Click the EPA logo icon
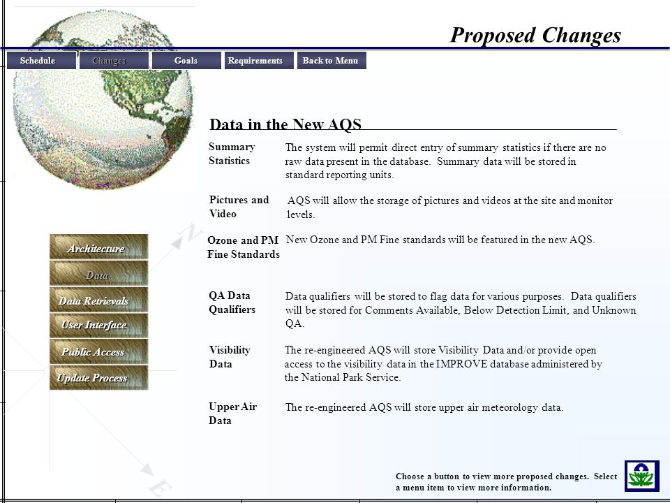The height and width of the screenshot is (503, 670). [x=642, y=476]
